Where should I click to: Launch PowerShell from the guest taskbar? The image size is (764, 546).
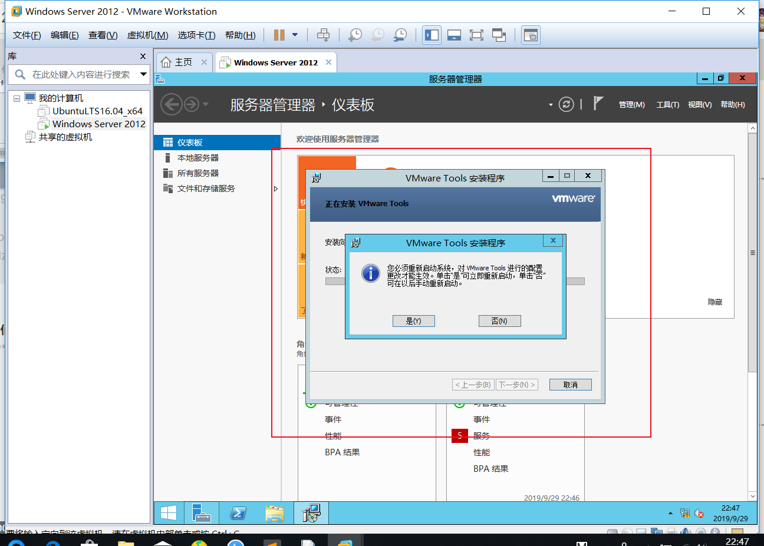(x=238, y=513)
